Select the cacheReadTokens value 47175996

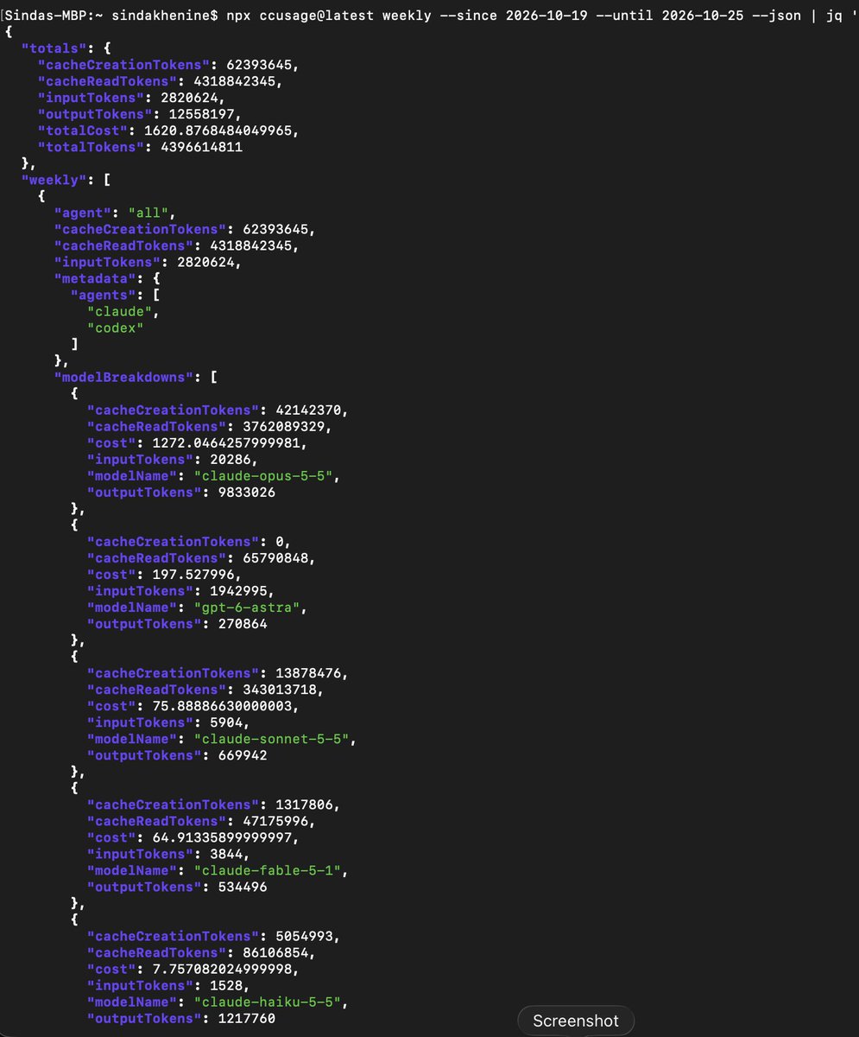tap(277, 820)
